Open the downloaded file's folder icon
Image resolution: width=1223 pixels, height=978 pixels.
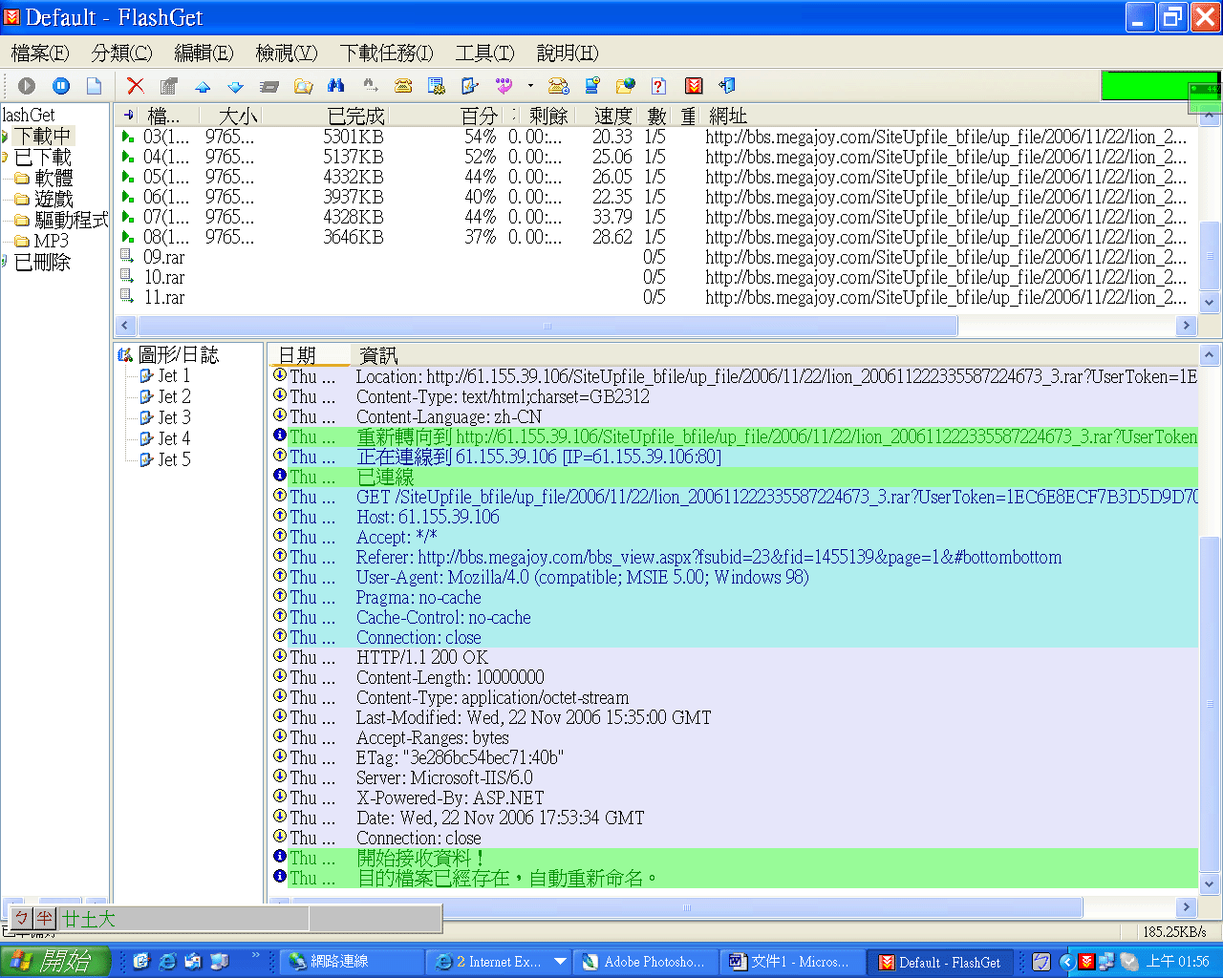pyautogui.click(x=304, y=87)
